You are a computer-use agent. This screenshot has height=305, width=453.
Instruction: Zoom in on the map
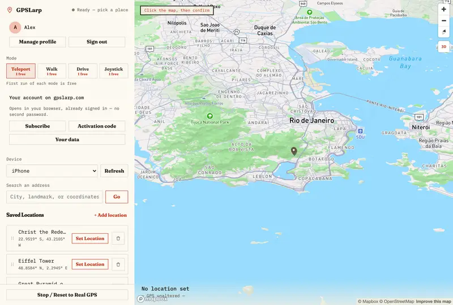point(444,9)
